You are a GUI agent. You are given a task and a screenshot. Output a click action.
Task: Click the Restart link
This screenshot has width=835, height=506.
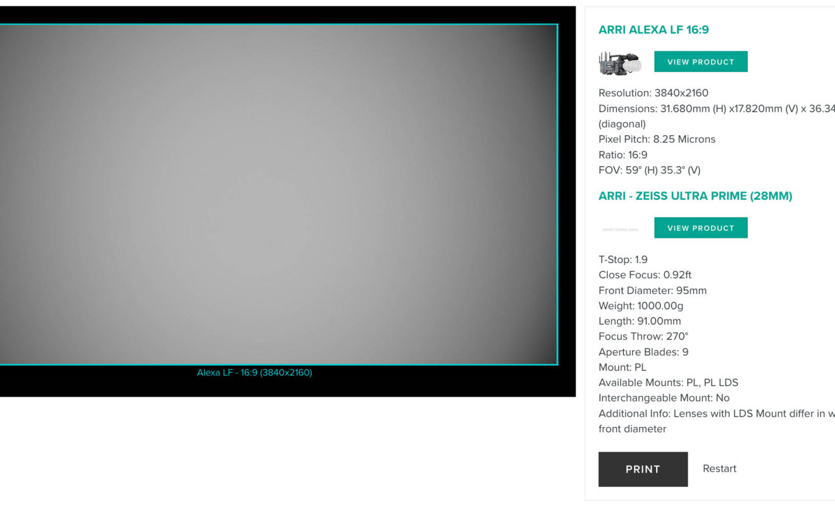[x=719, y=469]
